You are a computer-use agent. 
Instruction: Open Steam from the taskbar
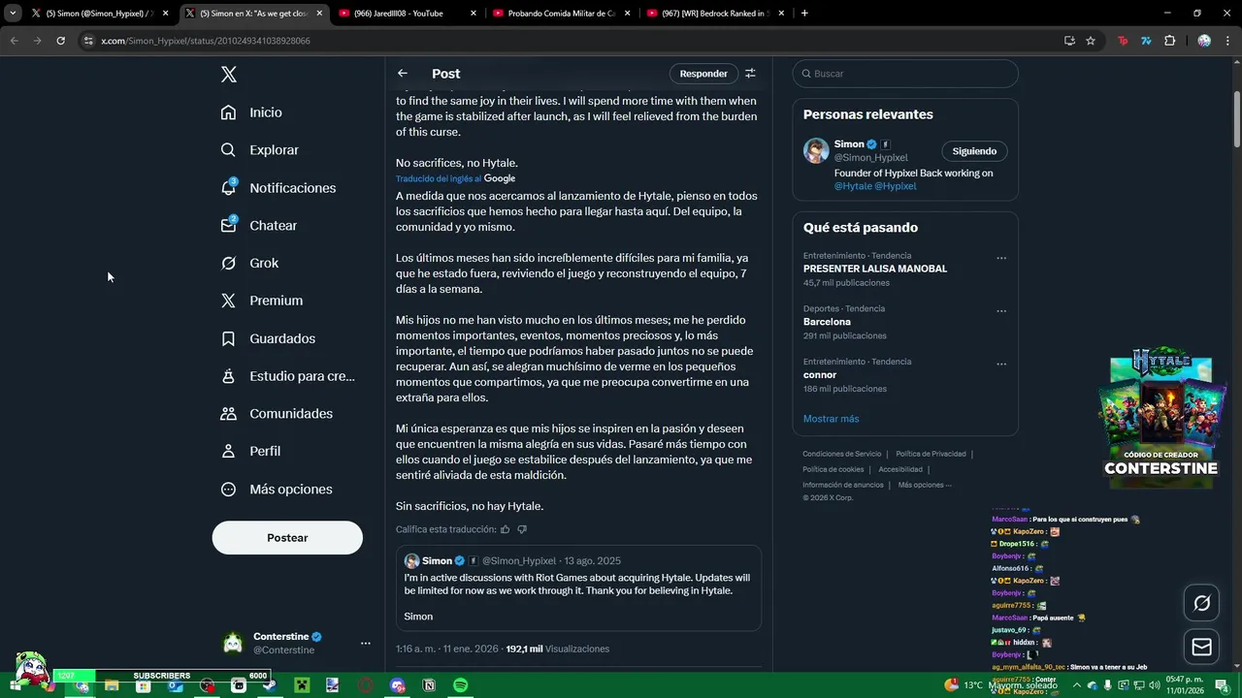click(x=270, y=685)
